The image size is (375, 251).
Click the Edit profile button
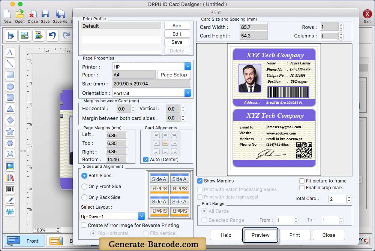point(177,34)
